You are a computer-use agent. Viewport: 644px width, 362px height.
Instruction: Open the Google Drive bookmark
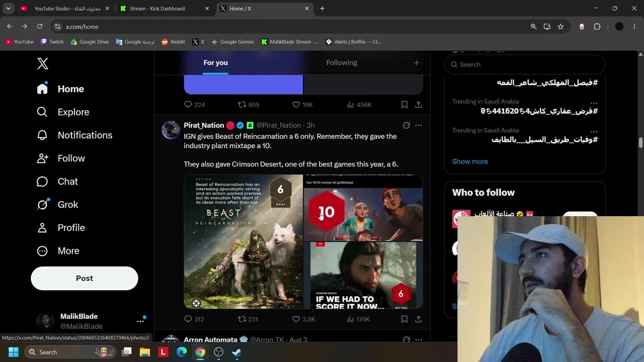(x=90, y=42)
